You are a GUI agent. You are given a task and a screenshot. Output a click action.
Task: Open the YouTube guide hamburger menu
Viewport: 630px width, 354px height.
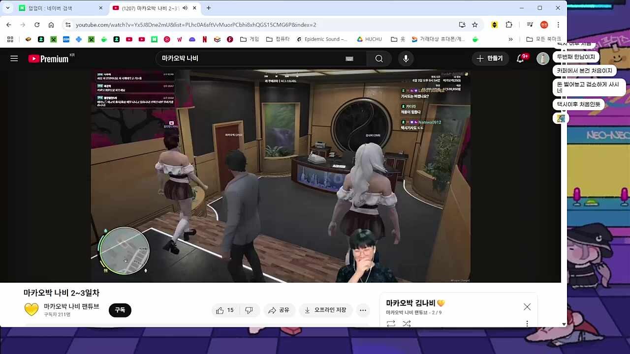pos(14,59)
